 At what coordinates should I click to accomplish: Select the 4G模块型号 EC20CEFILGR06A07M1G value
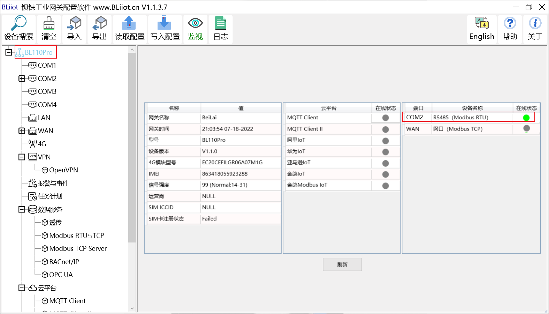point(241,162)
